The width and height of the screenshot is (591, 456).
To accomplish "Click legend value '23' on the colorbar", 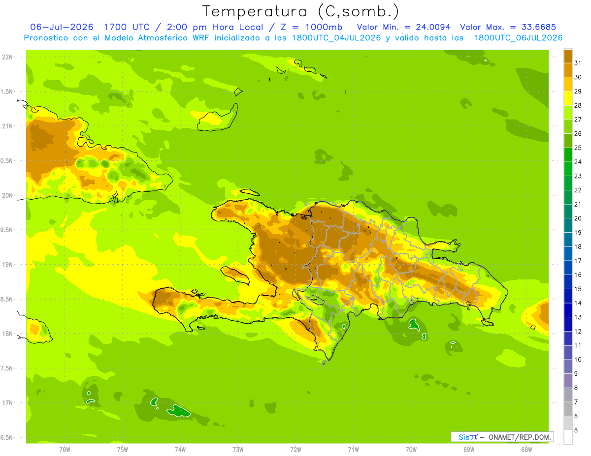I will point(578,176).
